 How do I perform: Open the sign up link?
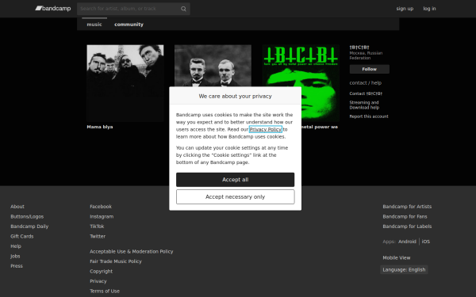click(405, 9)
